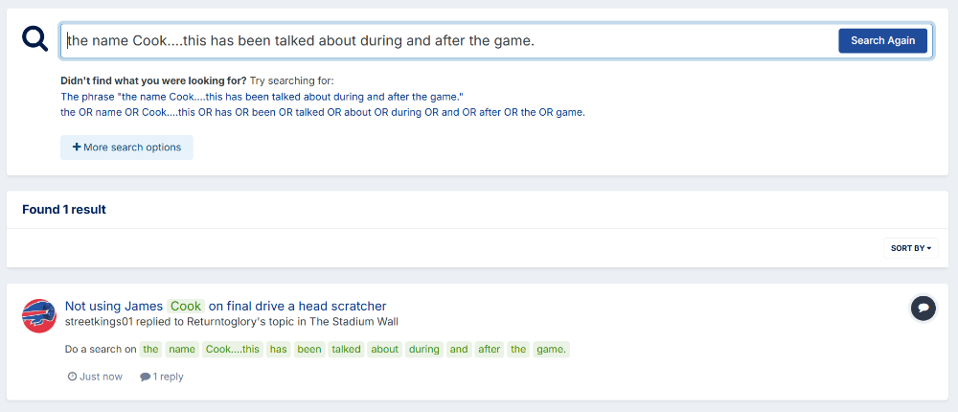Click the magnifying glass search icon
Image resolution: width=958 pixels, height=412 pixels.
34,38
